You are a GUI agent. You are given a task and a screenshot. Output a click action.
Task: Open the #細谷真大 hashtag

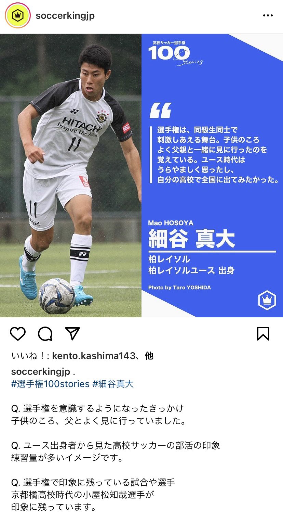coord(113,384)
